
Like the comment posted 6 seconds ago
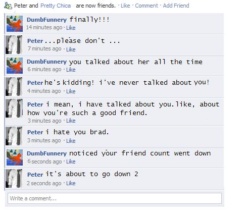(x=71, y=161)
